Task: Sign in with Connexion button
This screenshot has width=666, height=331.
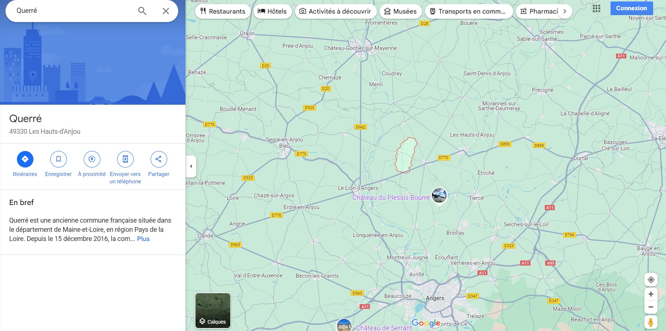Action: coord(631,8)
